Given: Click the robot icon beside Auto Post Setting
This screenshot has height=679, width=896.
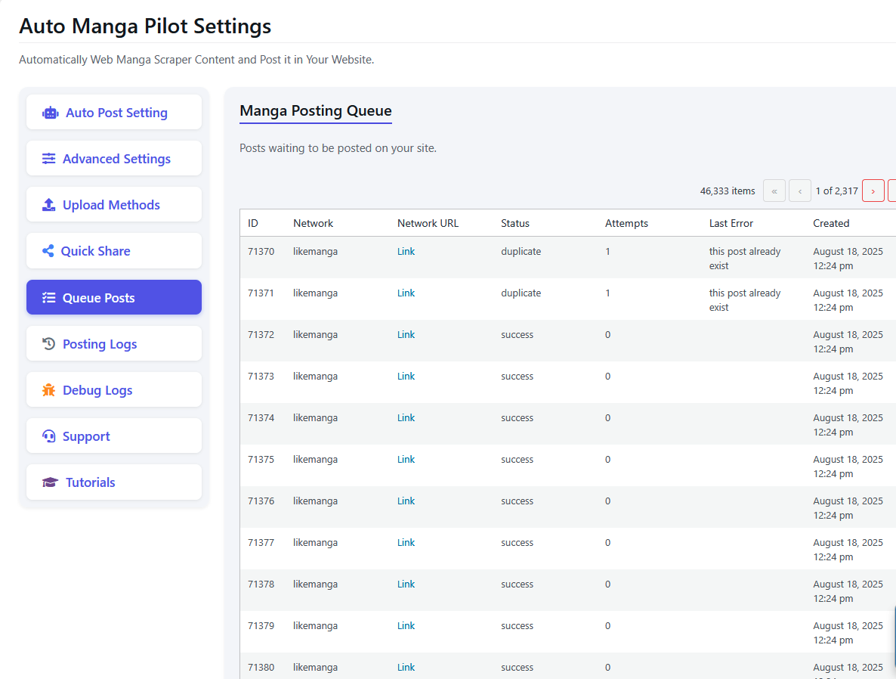Looking at the screenshot, I should (51, 113).
